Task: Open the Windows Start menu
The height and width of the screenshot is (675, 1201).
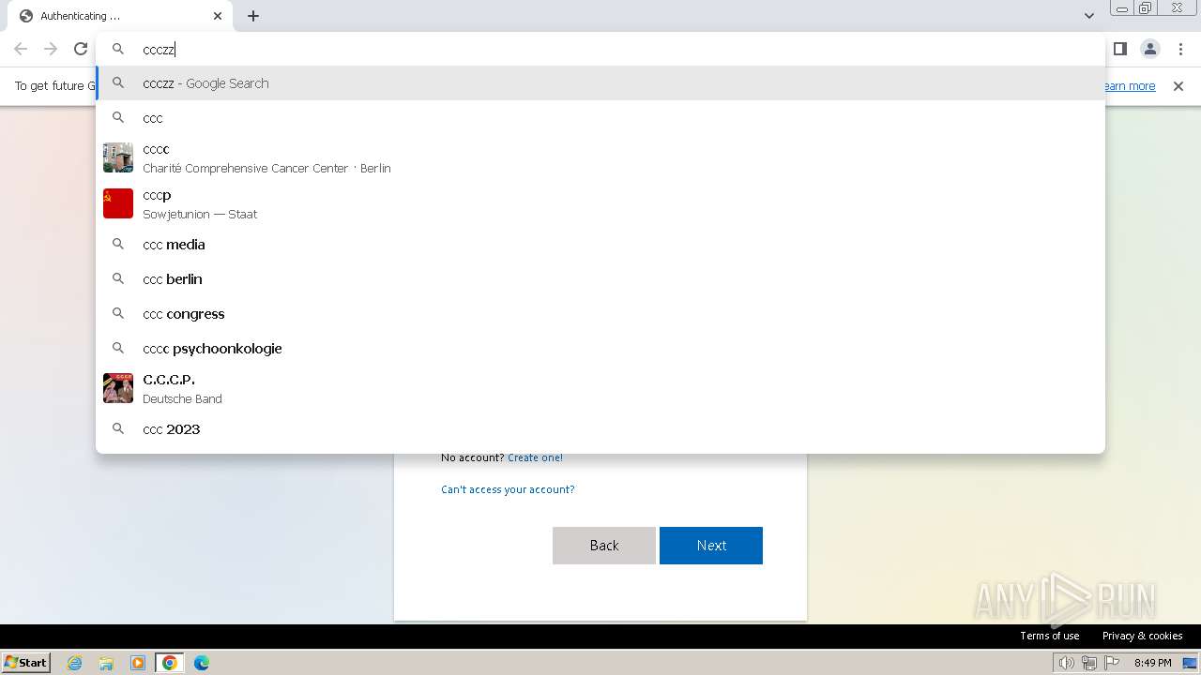Action: pyautogui.click(x=26, y=663)
